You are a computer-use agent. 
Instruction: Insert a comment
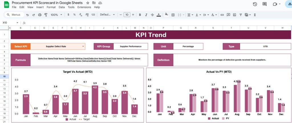click(x=228, y=15)
